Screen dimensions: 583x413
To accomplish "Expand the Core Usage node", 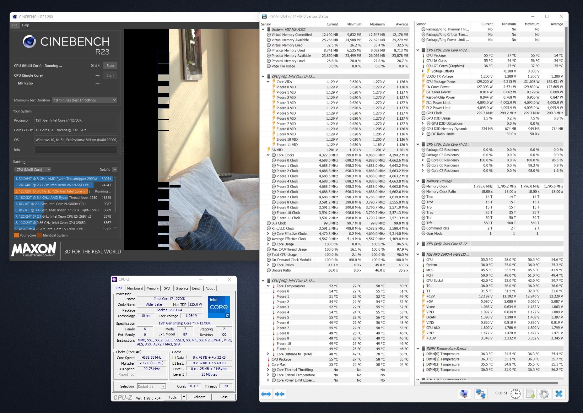I will point(268,244).
